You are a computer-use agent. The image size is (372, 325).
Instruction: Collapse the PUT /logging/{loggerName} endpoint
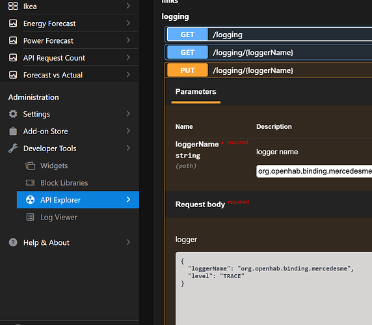(x=269, y=70)
